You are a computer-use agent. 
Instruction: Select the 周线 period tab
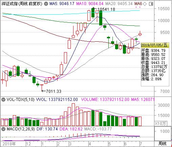click(162, 144)
